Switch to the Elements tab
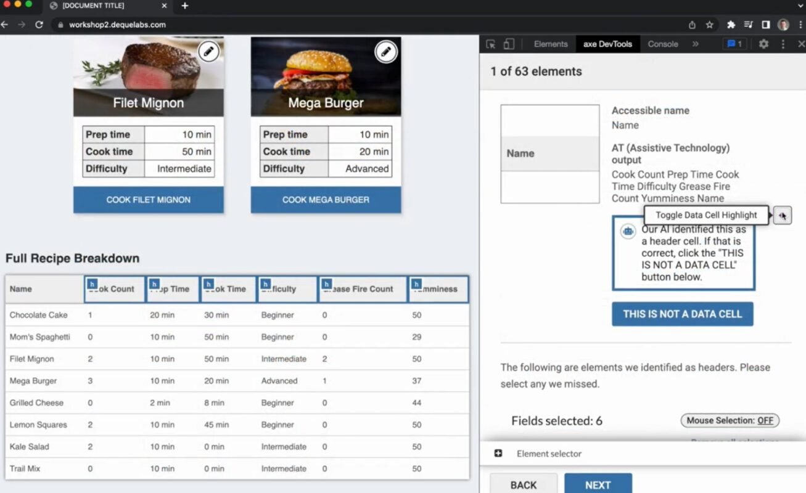Image resolution: width=806 pixels, height=493 pixels. coord(550,44)
